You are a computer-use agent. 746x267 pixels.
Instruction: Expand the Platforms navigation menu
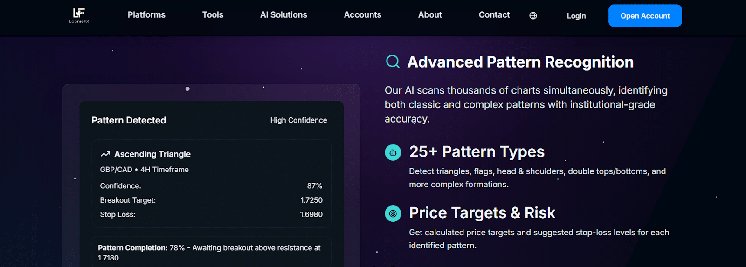tap(146, 15)
